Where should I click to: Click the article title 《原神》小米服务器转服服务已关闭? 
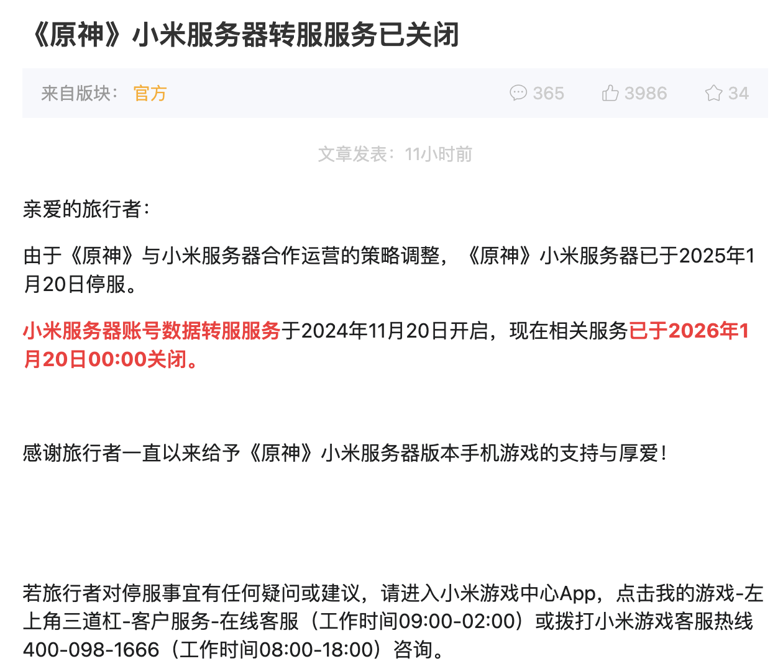coord(243,34)
